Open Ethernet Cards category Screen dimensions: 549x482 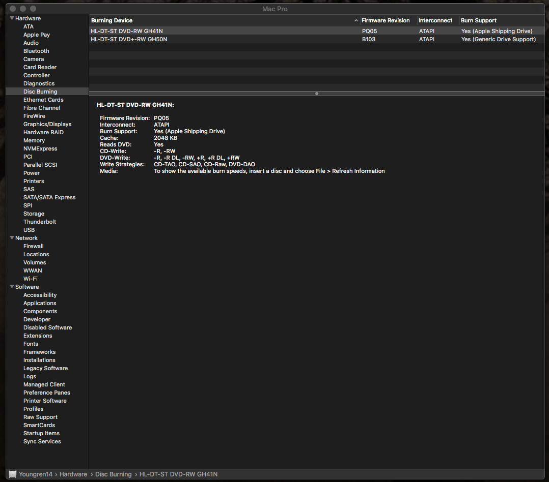(x=43, y=100)
